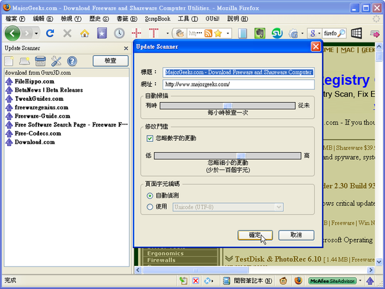Click the green Back navigation arrow
Screen dimensions: 385x289
[x=12, y=33]
